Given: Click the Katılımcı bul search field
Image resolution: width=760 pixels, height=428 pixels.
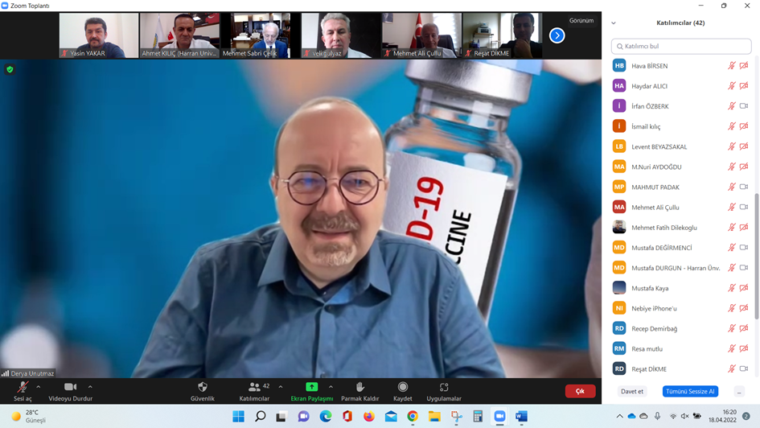Looking at the screenshot, I should coord(681,47).
